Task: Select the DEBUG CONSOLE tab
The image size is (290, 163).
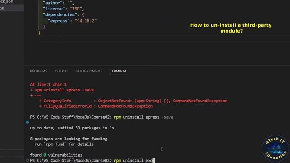Action: [89, 71]
